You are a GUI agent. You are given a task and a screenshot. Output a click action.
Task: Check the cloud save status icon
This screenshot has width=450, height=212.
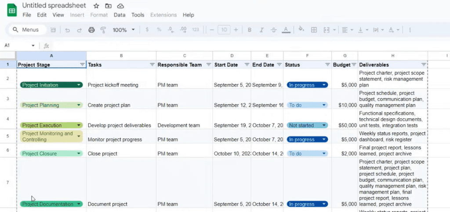[x=120, y=6]
